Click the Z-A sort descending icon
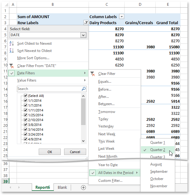The image size is (192, 196). 11,51
